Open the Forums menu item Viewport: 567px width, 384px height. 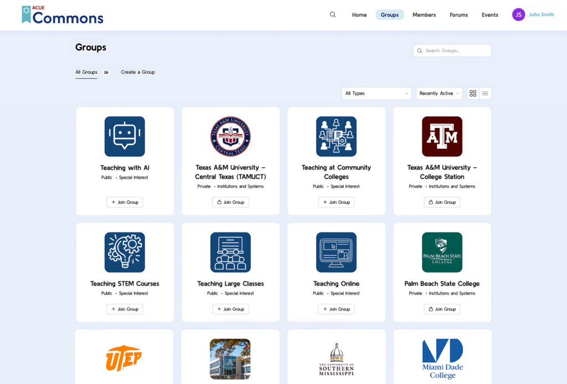tap(458, 15)
